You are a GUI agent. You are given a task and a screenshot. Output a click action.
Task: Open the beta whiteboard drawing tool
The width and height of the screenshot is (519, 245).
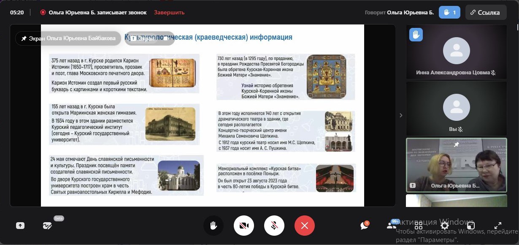tap(47, 226)
